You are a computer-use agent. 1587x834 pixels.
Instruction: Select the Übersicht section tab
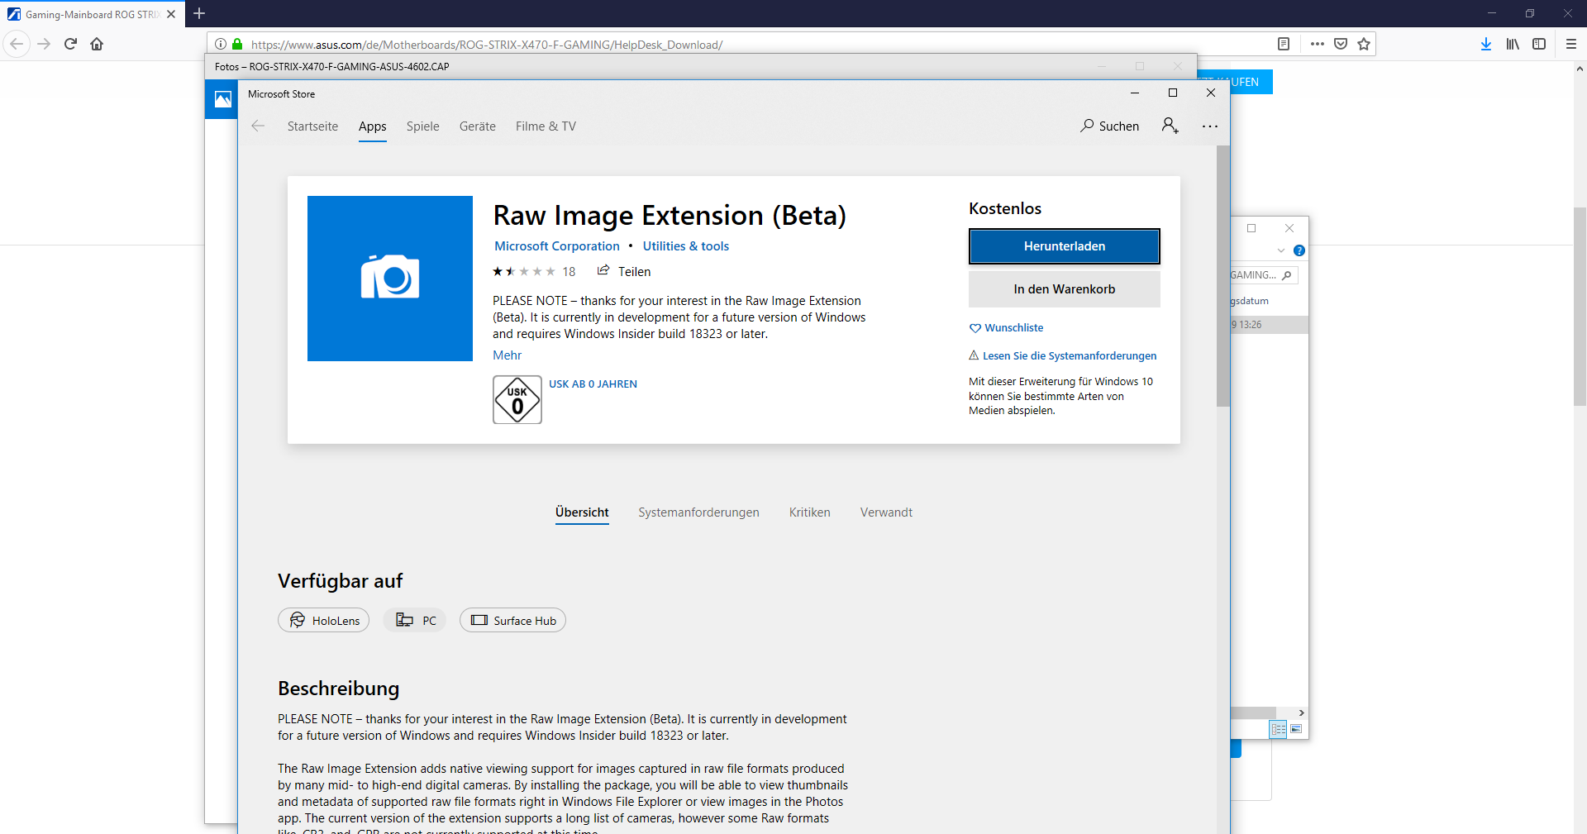(x=582, y=512)
